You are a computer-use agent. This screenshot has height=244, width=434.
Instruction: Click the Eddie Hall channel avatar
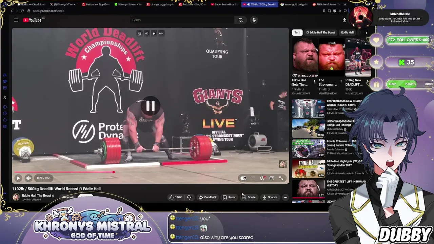[16, 197]
